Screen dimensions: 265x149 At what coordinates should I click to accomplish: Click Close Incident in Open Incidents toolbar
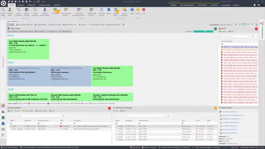(28, 111)
